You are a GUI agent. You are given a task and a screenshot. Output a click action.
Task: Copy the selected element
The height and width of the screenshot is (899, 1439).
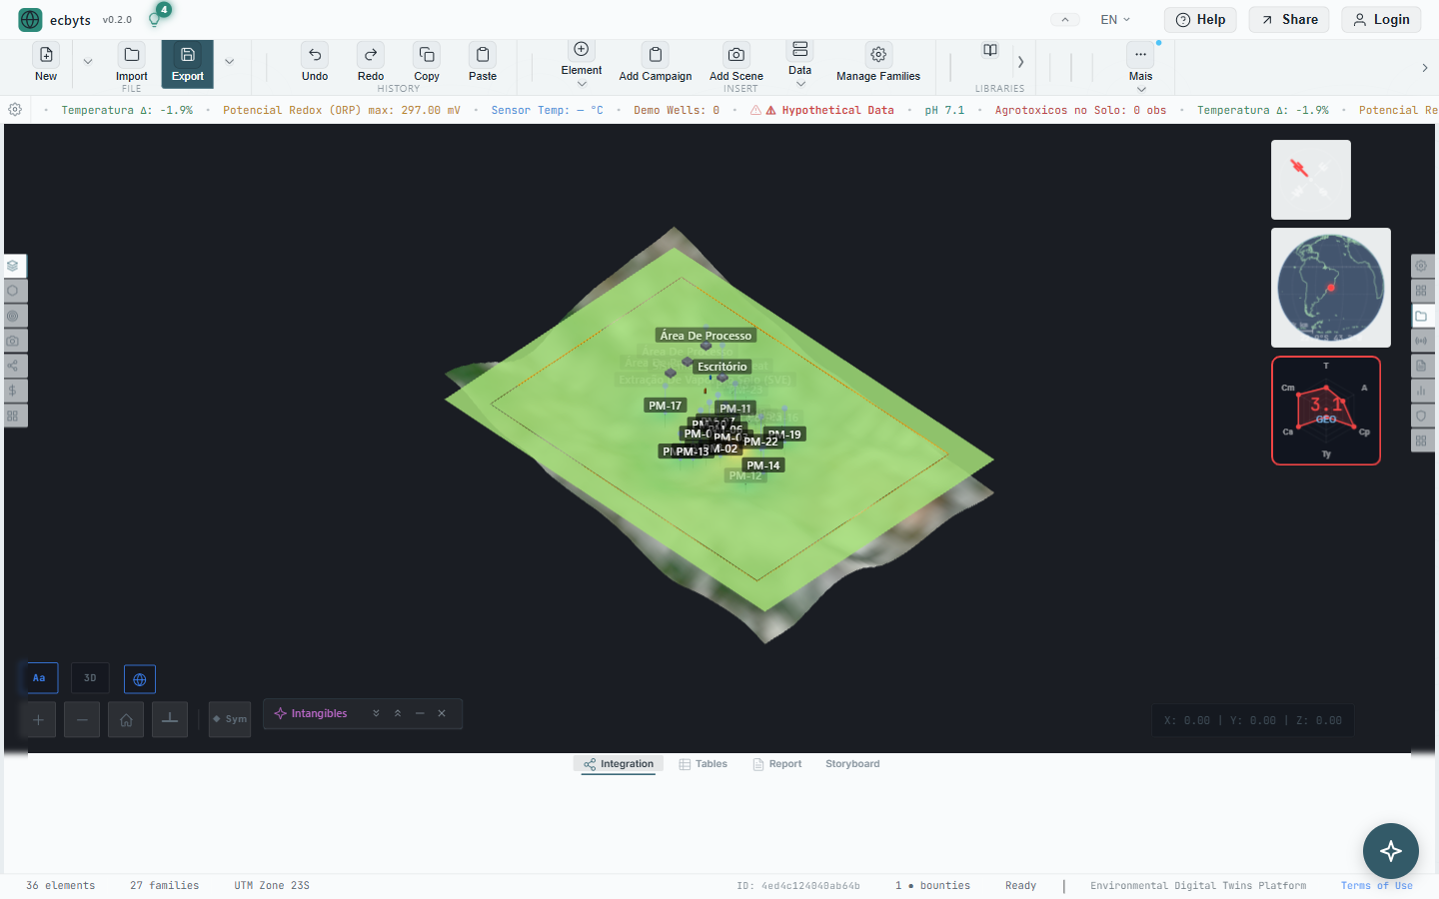pos(427,62)
